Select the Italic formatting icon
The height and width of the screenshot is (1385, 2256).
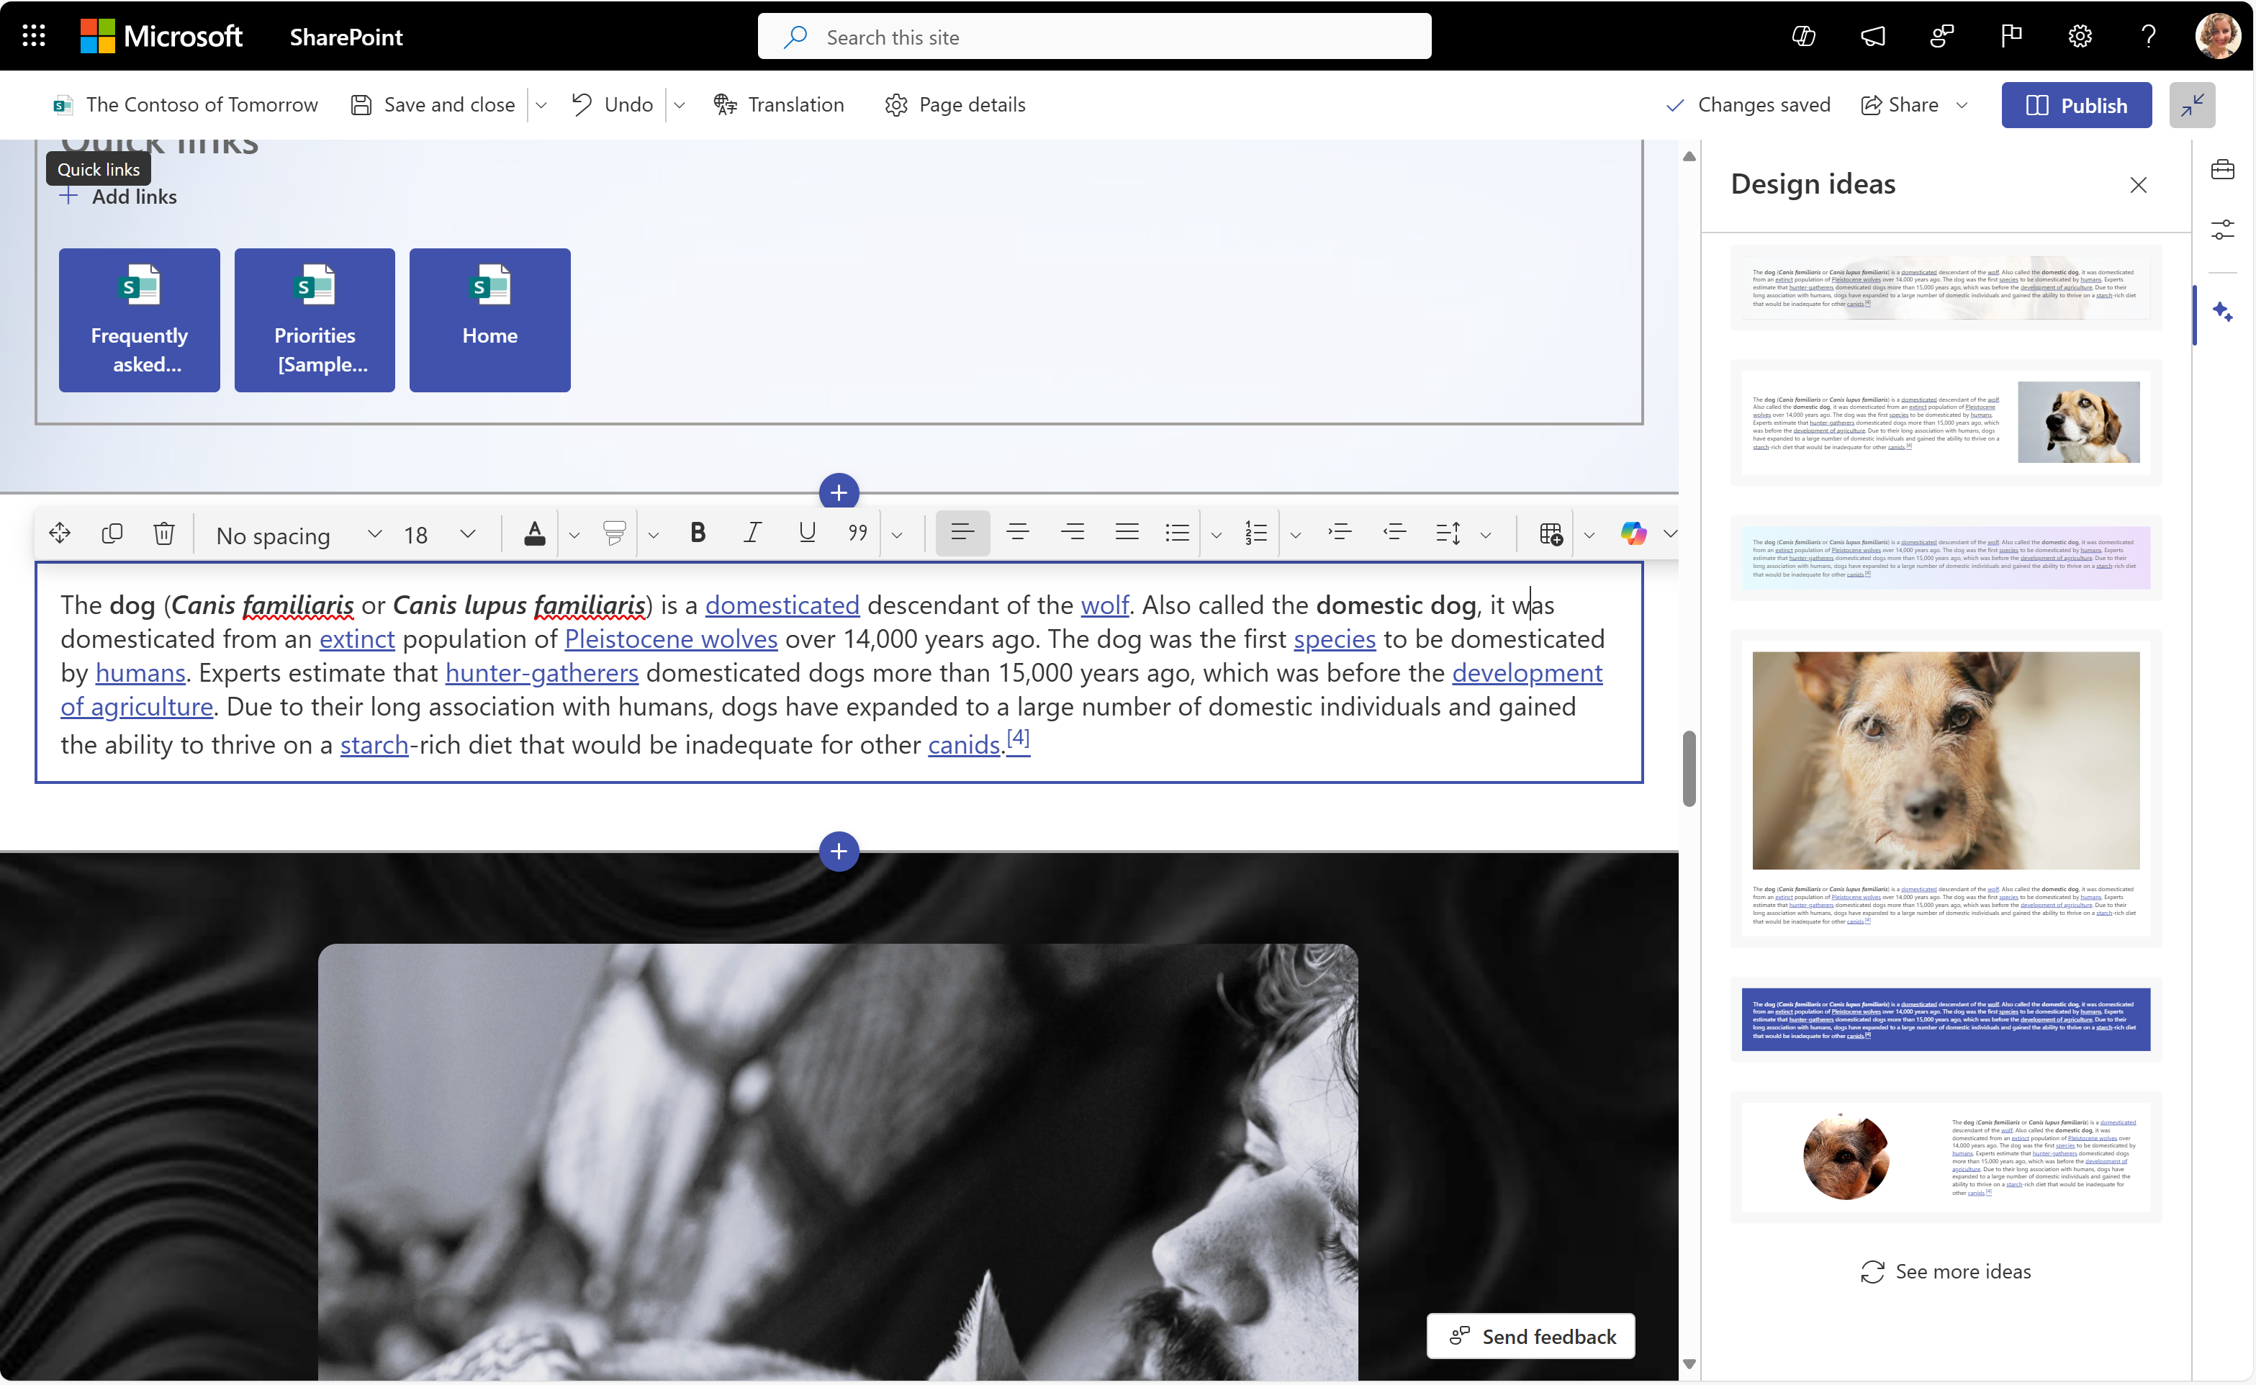click(749, 532)
